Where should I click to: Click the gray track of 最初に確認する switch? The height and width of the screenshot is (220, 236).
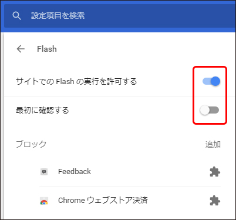214,110
